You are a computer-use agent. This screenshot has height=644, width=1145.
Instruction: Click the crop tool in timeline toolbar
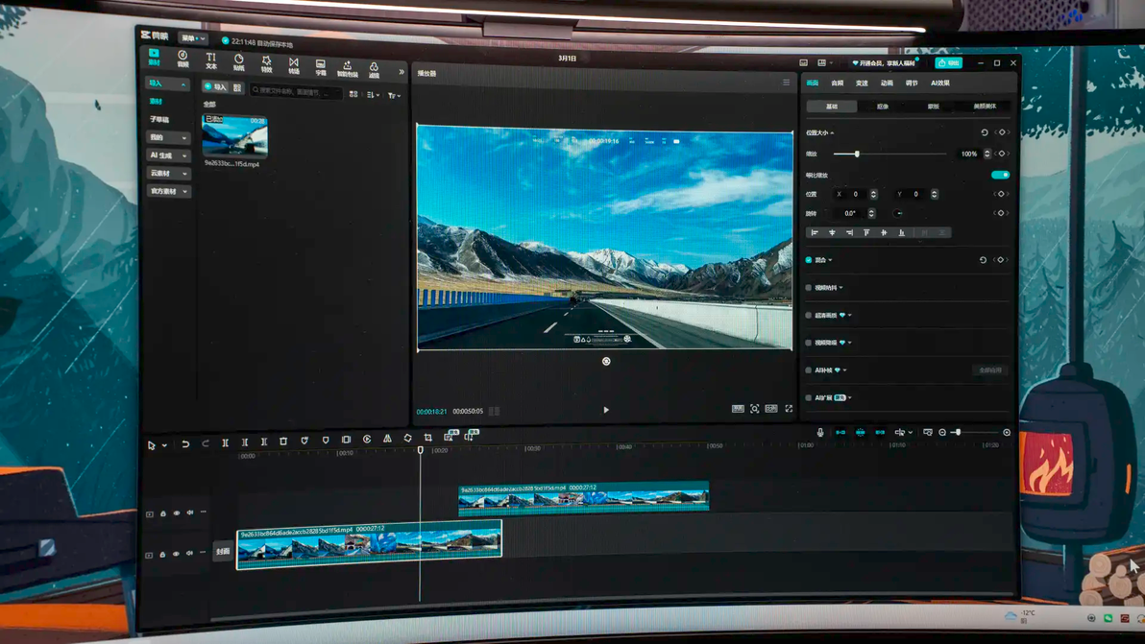pos(427,438)
